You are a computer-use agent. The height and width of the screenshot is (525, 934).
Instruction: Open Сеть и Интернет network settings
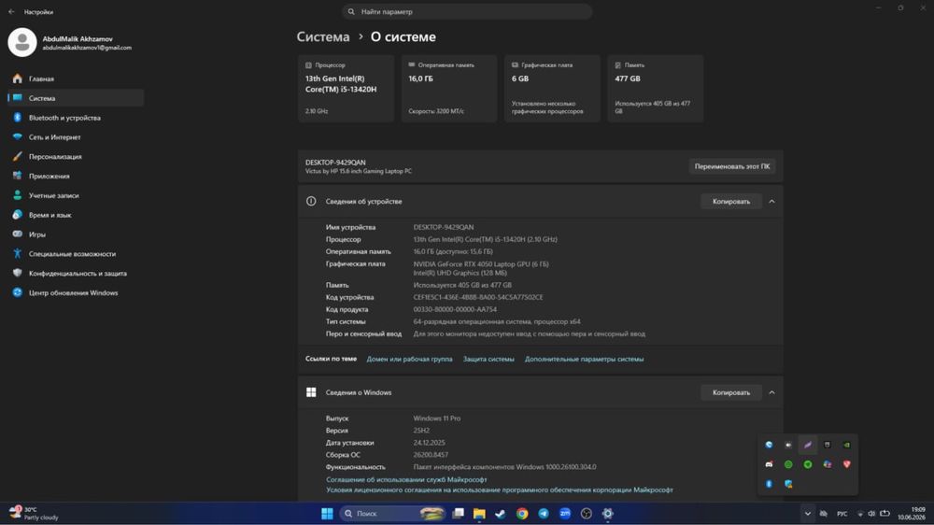click(x=76, y=137)
